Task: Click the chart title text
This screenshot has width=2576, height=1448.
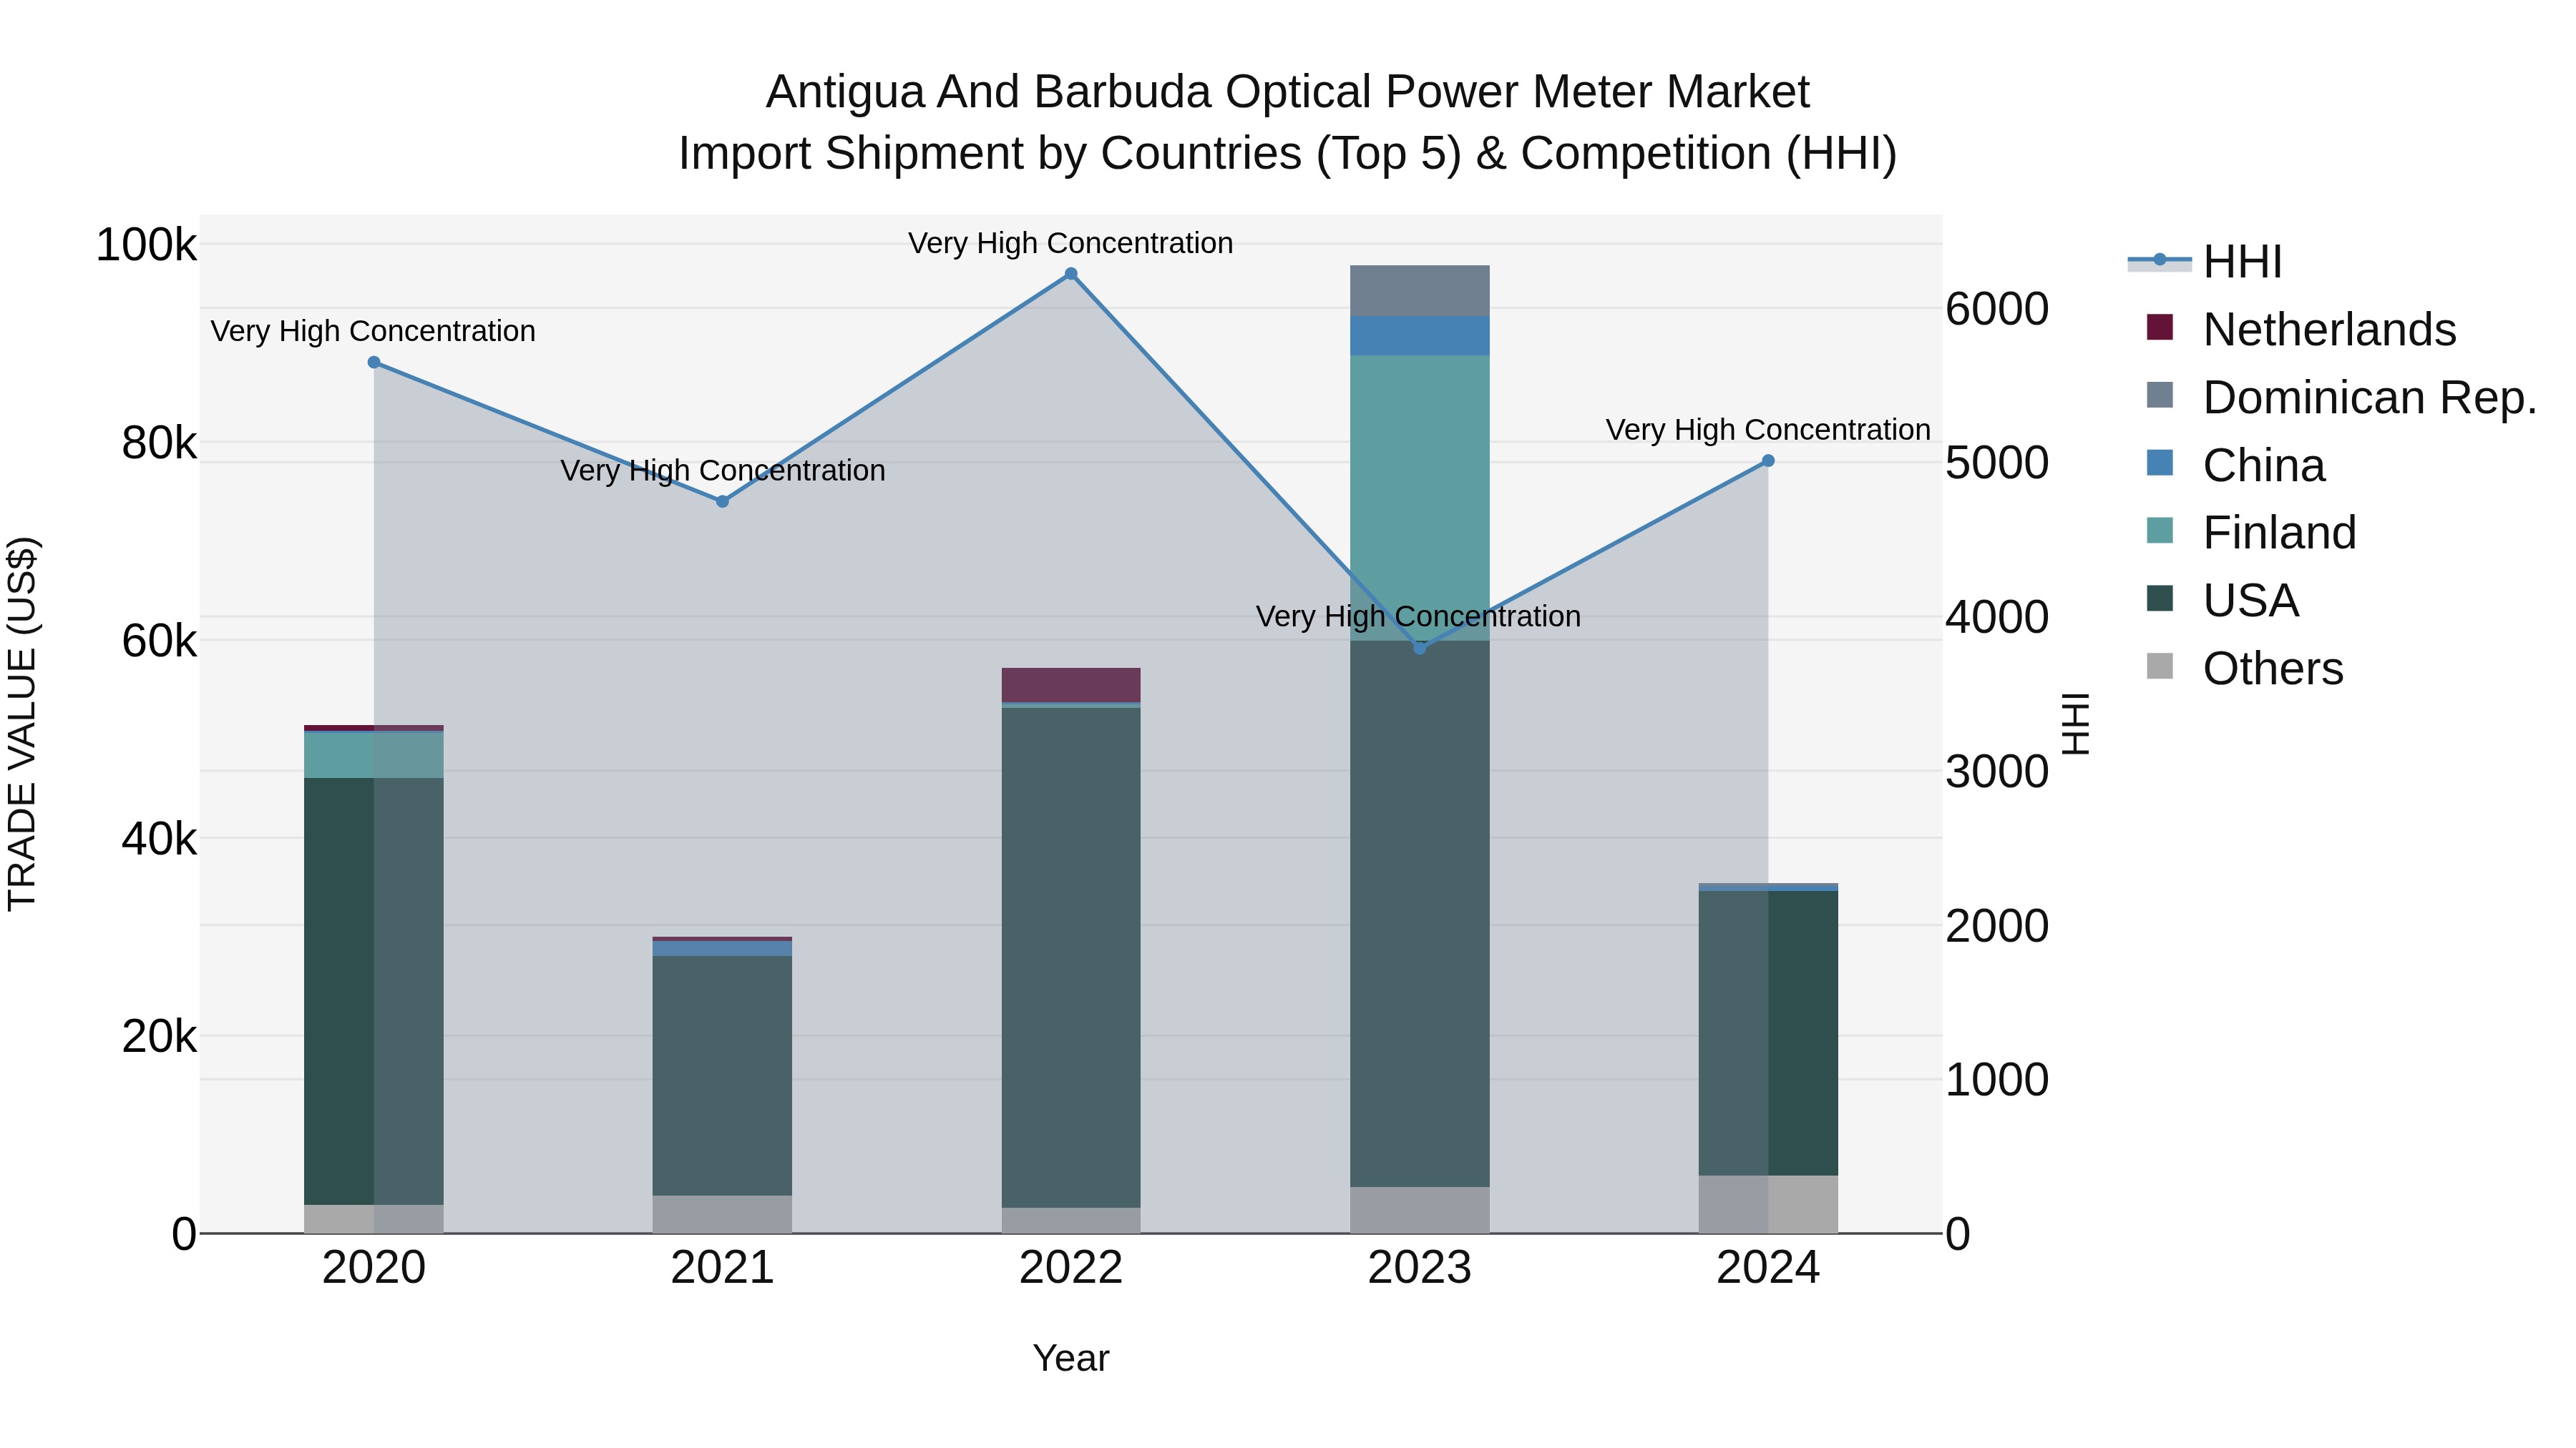Action: click(x=1288, y=122)
